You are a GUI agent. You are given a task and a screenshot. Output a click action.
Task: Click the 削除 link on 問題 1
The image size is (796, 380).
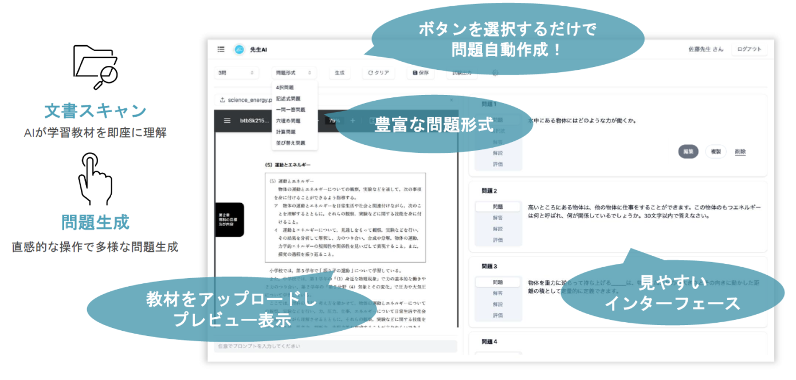pyautogui.click(x=740, y=152)
